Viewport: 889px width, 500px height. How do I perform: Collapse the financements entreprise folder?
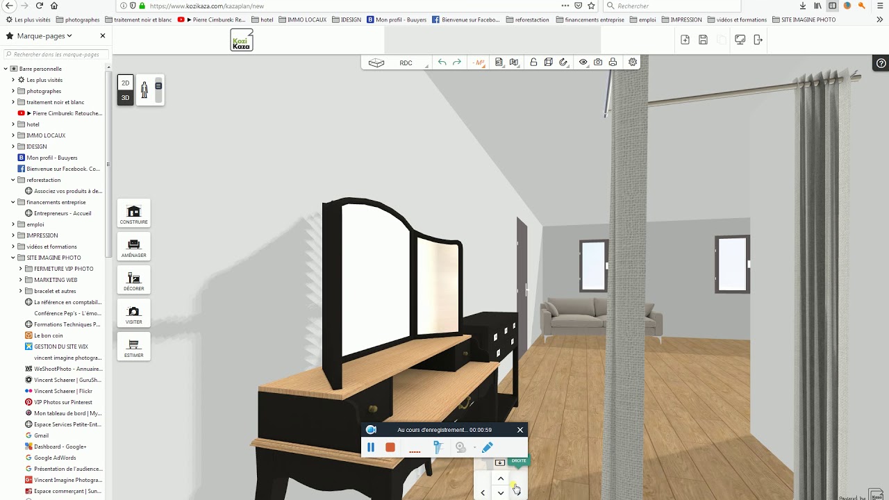click(13, 202)
